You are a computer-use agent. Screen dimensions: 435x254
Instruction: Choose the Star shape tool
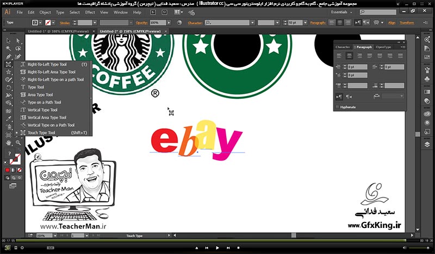click(x=9, y=72)
